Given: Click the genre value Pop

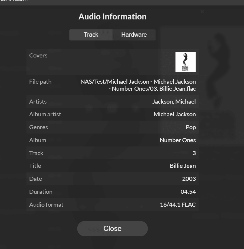Looking at the screenshot, I should pos(191,127).
